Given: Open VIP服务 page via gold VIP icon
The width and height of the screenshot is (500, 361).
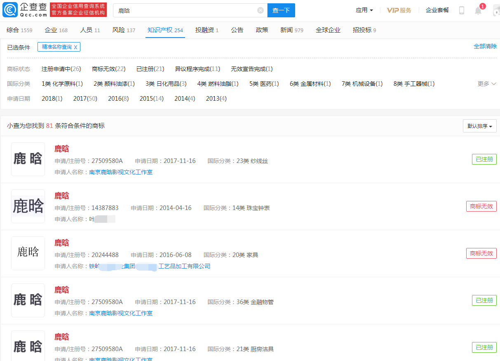Looking at the screenshot, I should point(398,10).
